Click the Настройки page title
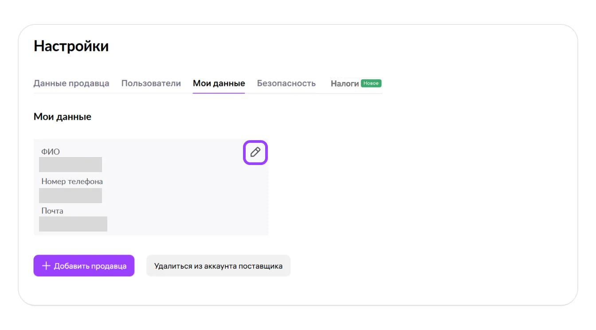Image resolution: width=596 pixels, height=330 pixels. [71, 46]
